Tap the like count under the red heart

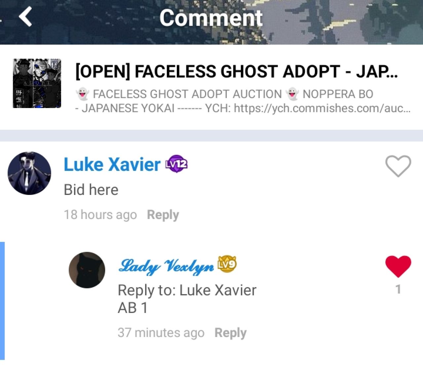[x=398, y=289]
